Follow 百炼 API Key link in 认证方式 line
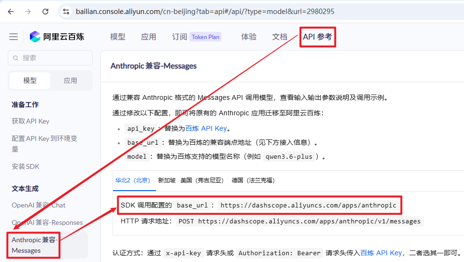 pyautogui.click(x=381, y=253)
